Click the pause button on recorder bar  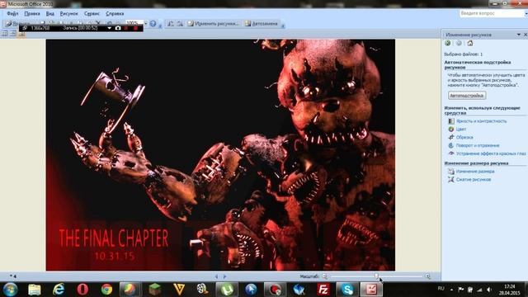pyautogui.click(x=126, y=28)
